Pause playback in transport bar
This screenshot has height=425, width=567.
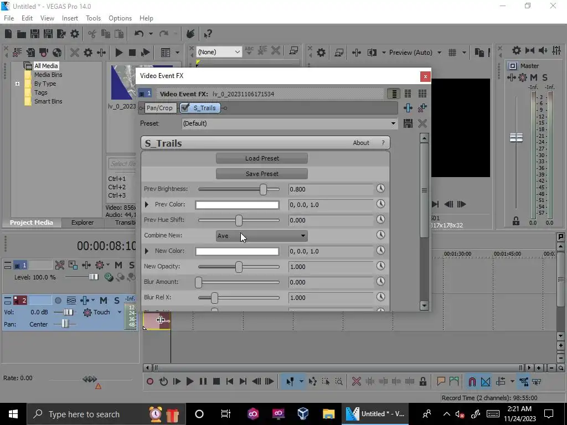tap(203, 381)
